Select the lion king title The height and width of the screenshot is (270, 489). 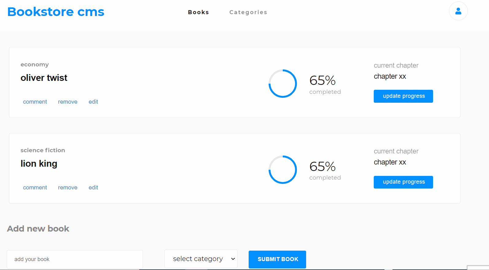(x=39, y=164)
